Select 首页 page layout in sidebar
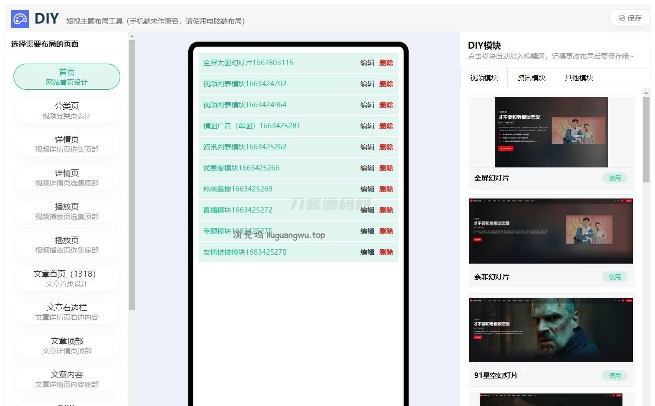 click(67, 77)
